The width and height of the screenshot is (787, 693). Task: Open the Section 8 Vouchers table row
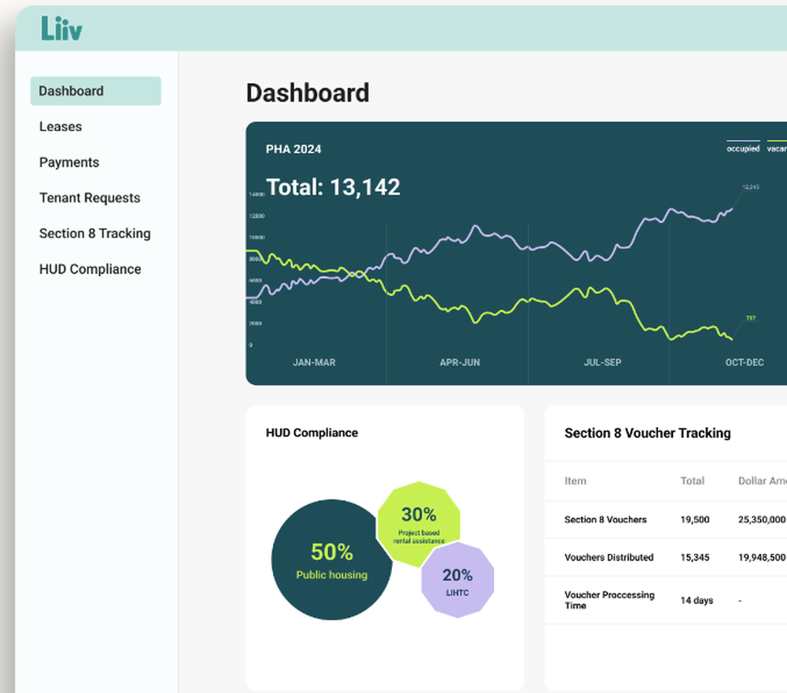[x=605, y=520]
